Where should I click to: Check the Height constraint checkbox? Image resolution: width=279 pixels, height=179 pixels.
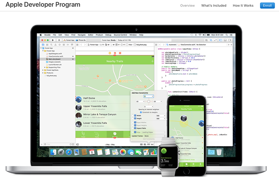click(133, 119)
